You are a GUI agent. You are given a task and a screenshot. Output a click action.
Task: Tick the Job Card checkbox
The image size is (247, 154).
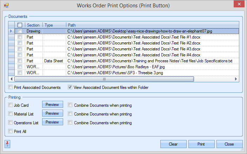click(10, 105)
